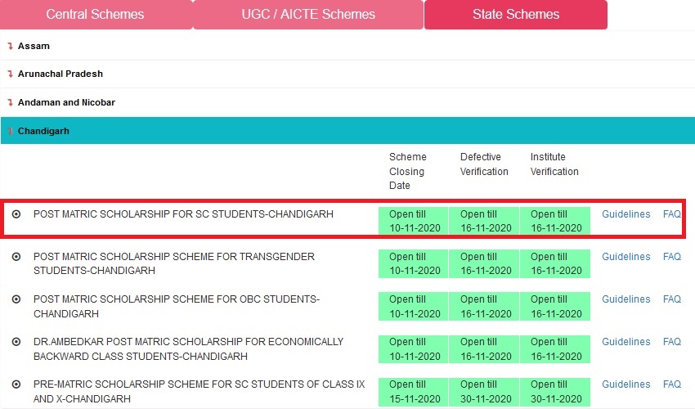Open the Central Schemes tab
The width and height of the screenshot is (695, 409).
coord(95,15)
